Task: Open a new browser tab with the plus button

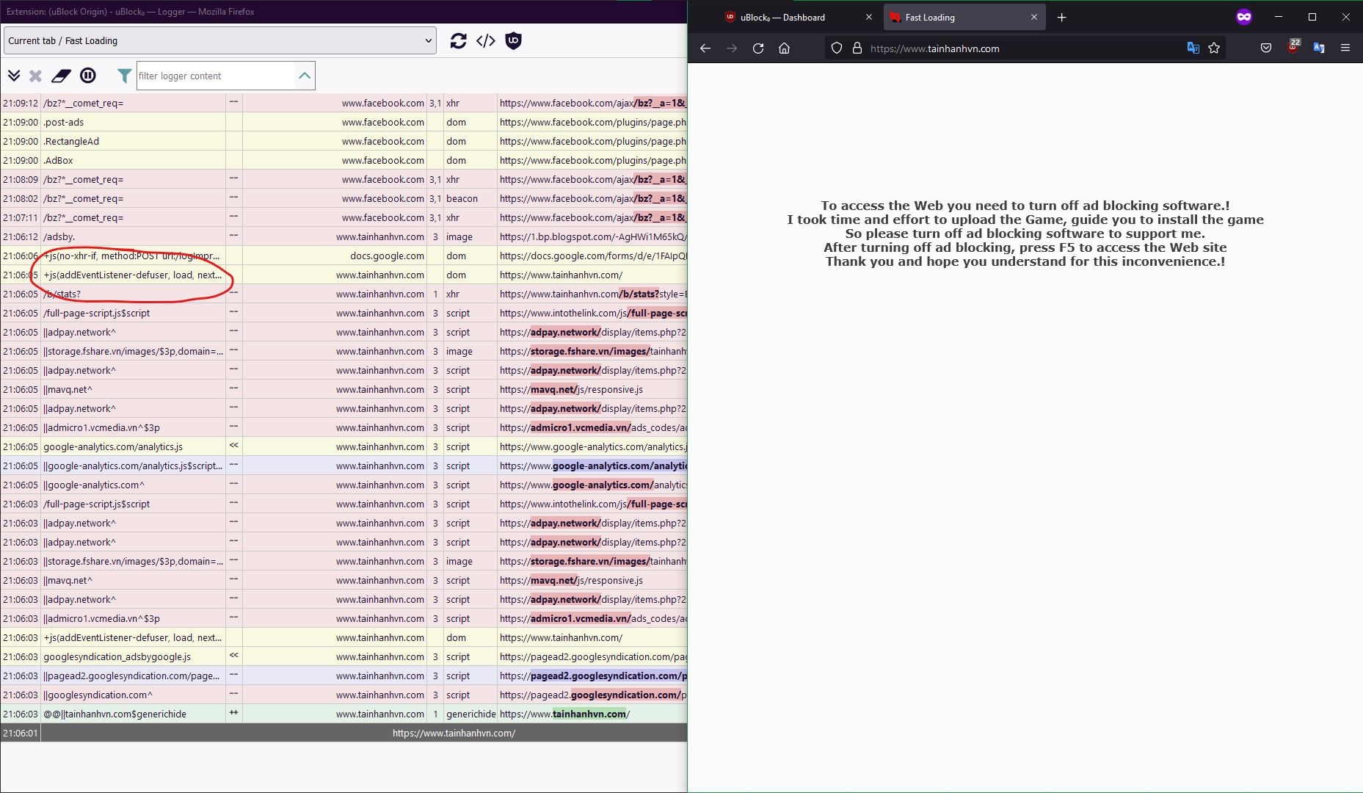Action: pos(1061,17)
